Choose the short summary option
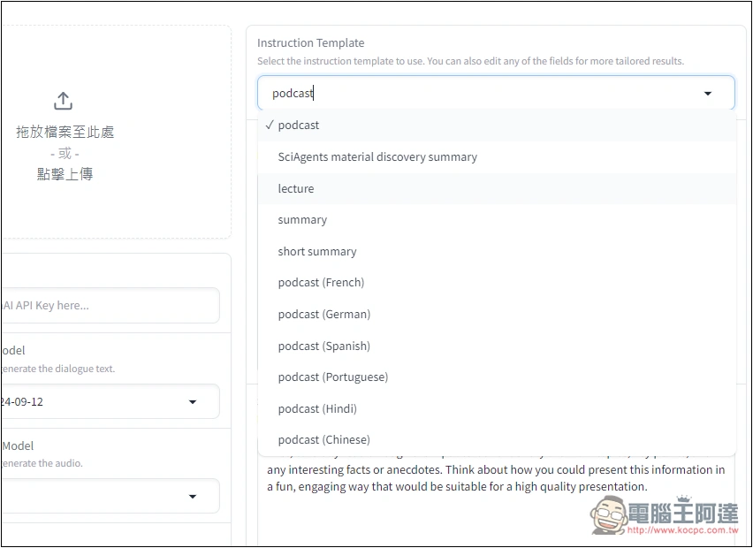753x548 pixels. point(497,252)
